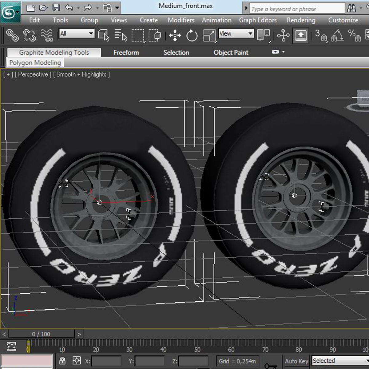The width and height of the screenshot is (369, 369).
Task: Click the Project Folder icon
Action: (107, 8)
